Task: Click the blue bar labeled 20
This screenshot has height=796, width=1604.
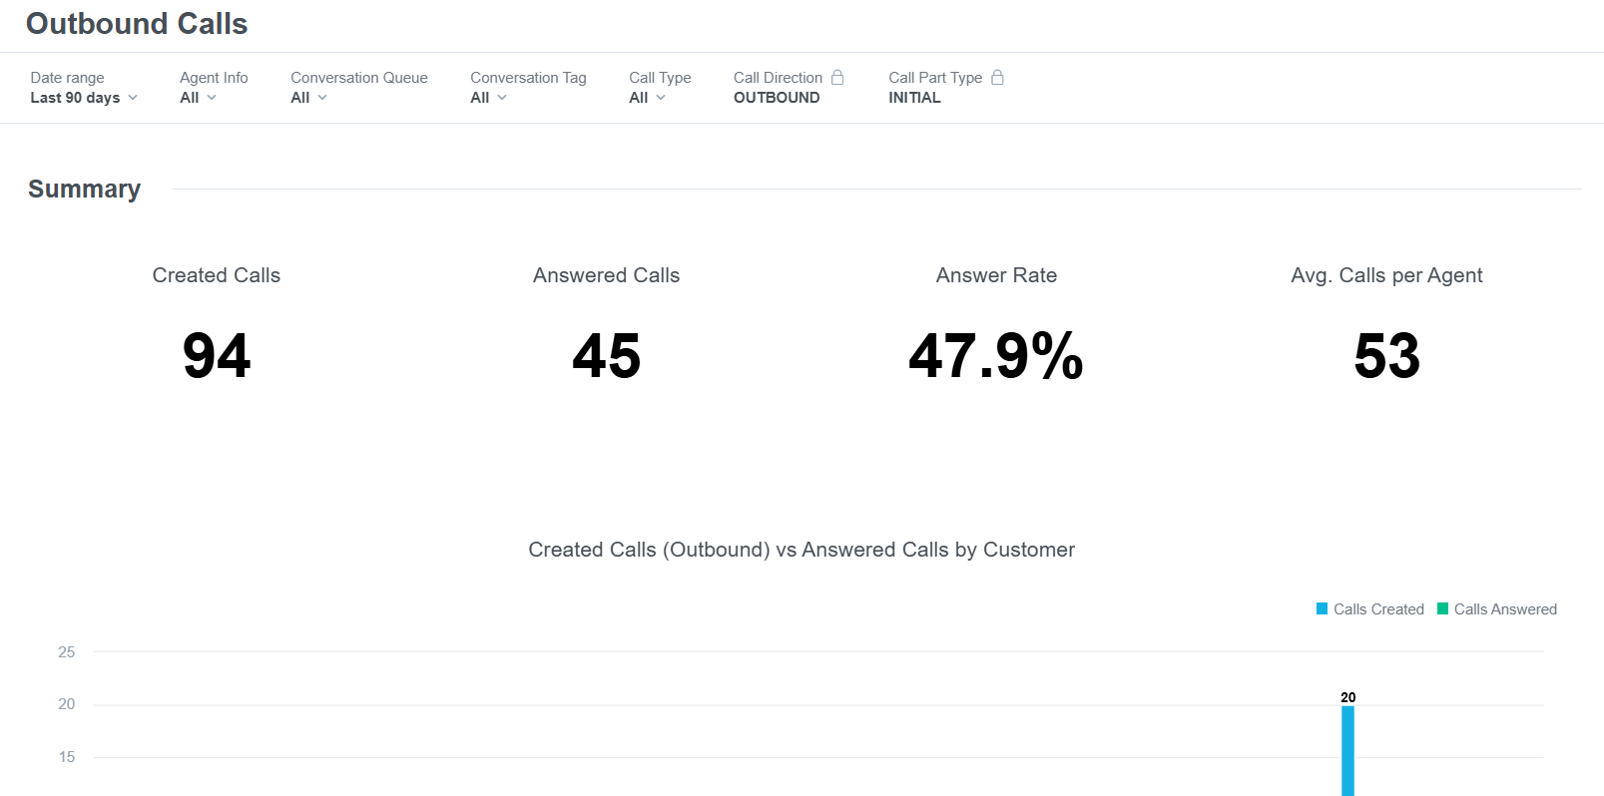Action: [x=1347, y=750]
